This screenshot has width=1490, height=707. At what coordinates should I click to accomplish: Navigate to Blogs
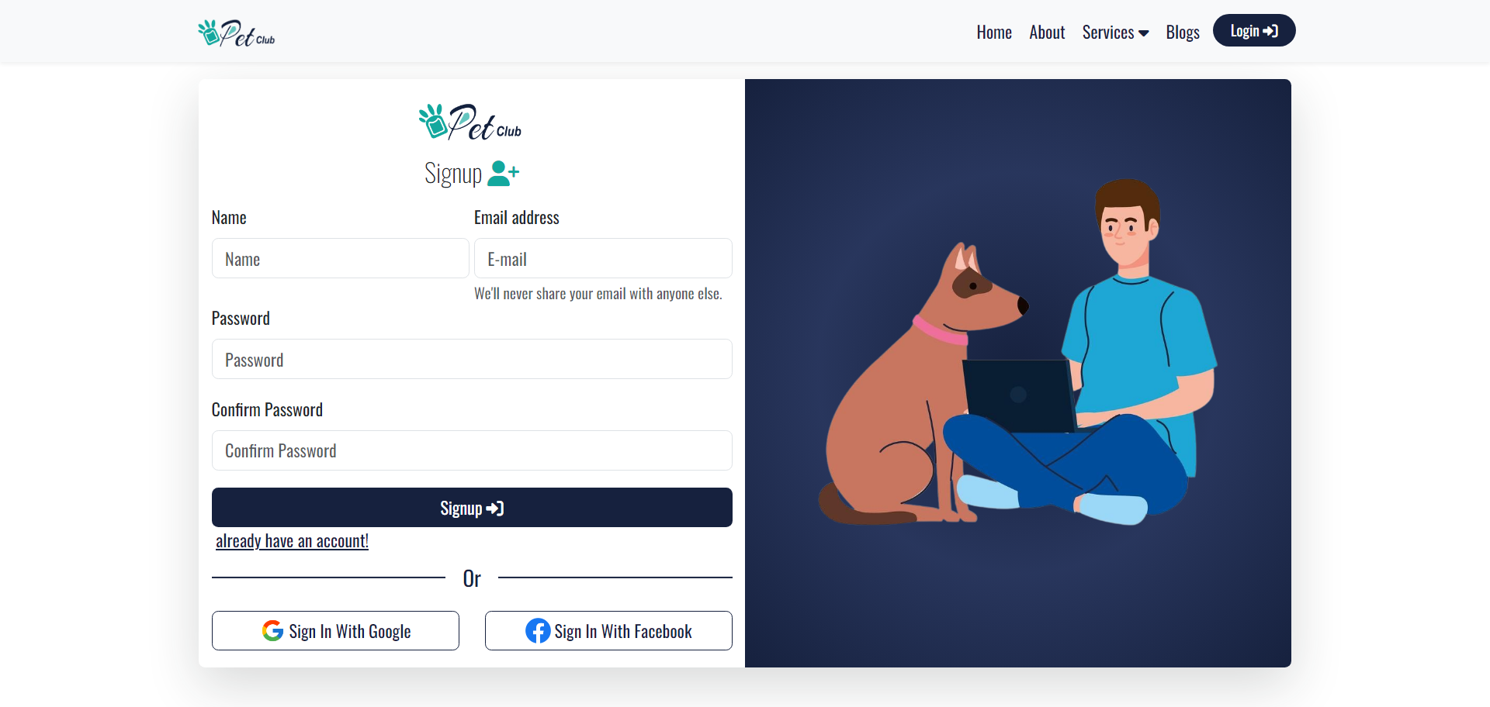(x=1183, y=33)
